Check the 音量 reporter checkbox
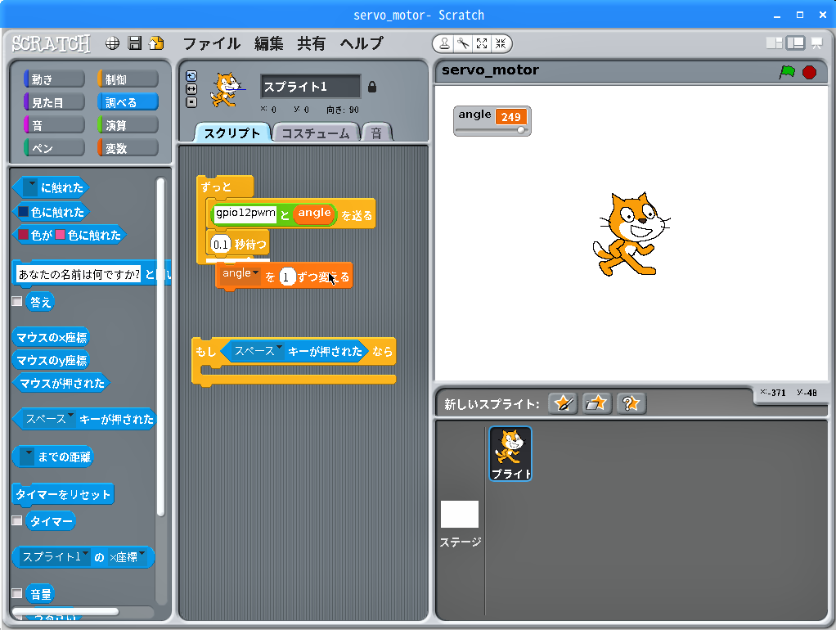This screenshot has width=836, height=630. pos(17,593)
